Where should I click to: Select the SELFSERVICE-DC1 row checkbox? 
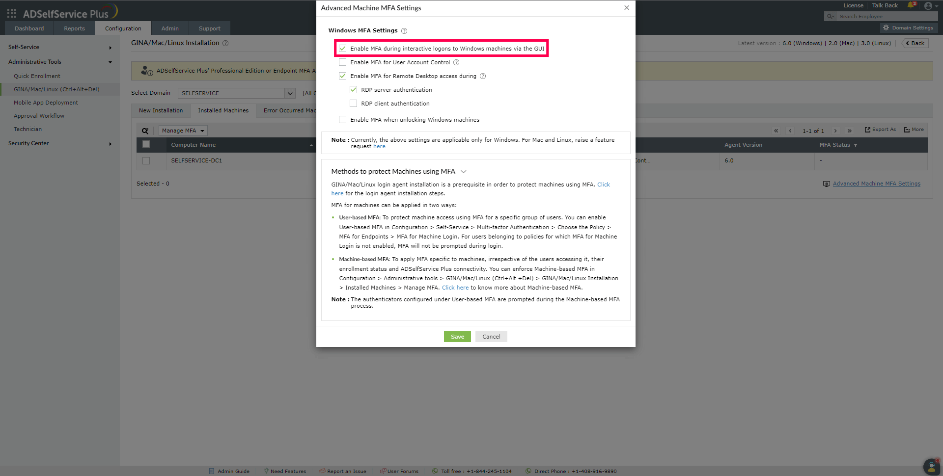146,161
